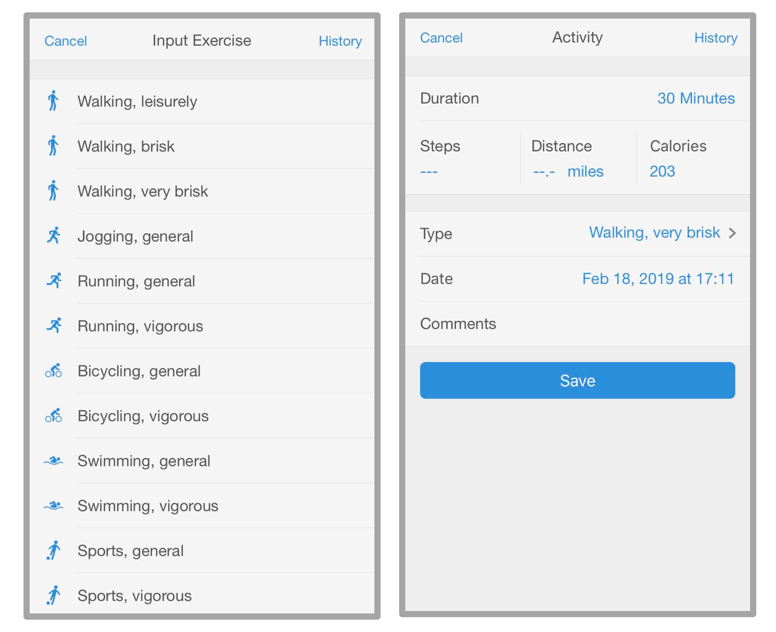Image resolution: width=776 pixels, height=632 pixels.
Task: Open History on the Activity screen
Action: click(x=715, y=38)
